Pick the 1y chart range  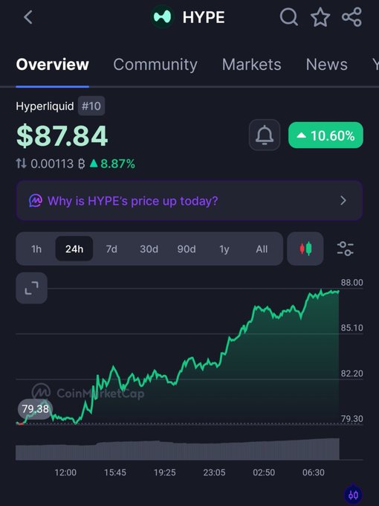224,249
